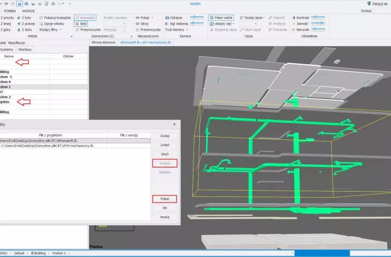
Task: Click the Plik z wersją column header
Action: tap(129, 135)
